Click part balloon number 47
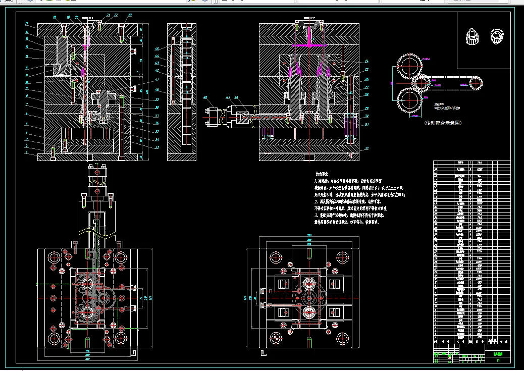 228,97
